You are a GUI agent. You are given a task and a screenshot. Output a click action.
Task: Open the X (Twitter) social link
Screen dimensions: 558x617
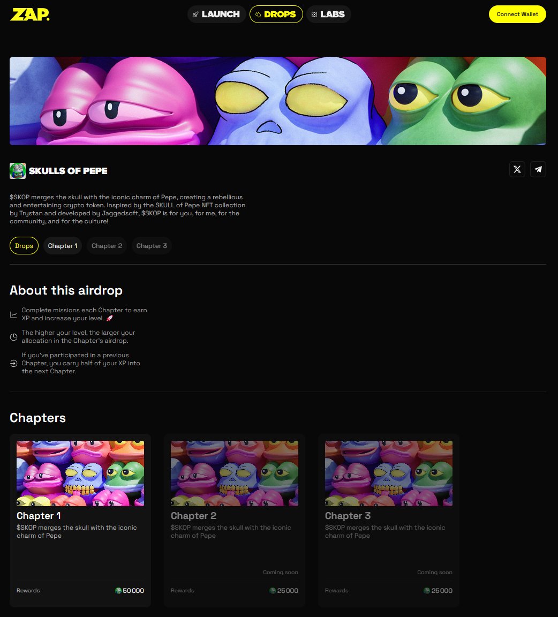tap(517, 169)
